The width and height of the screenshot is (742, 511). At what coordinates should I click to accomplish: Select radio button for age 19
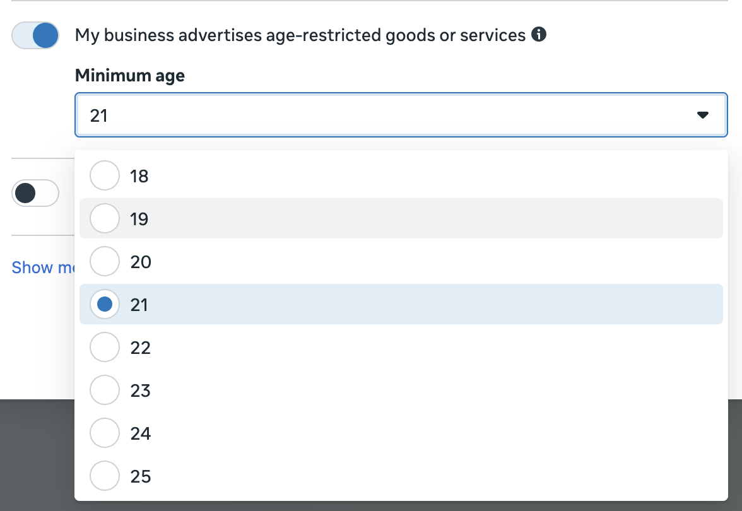tap(105, 218)
